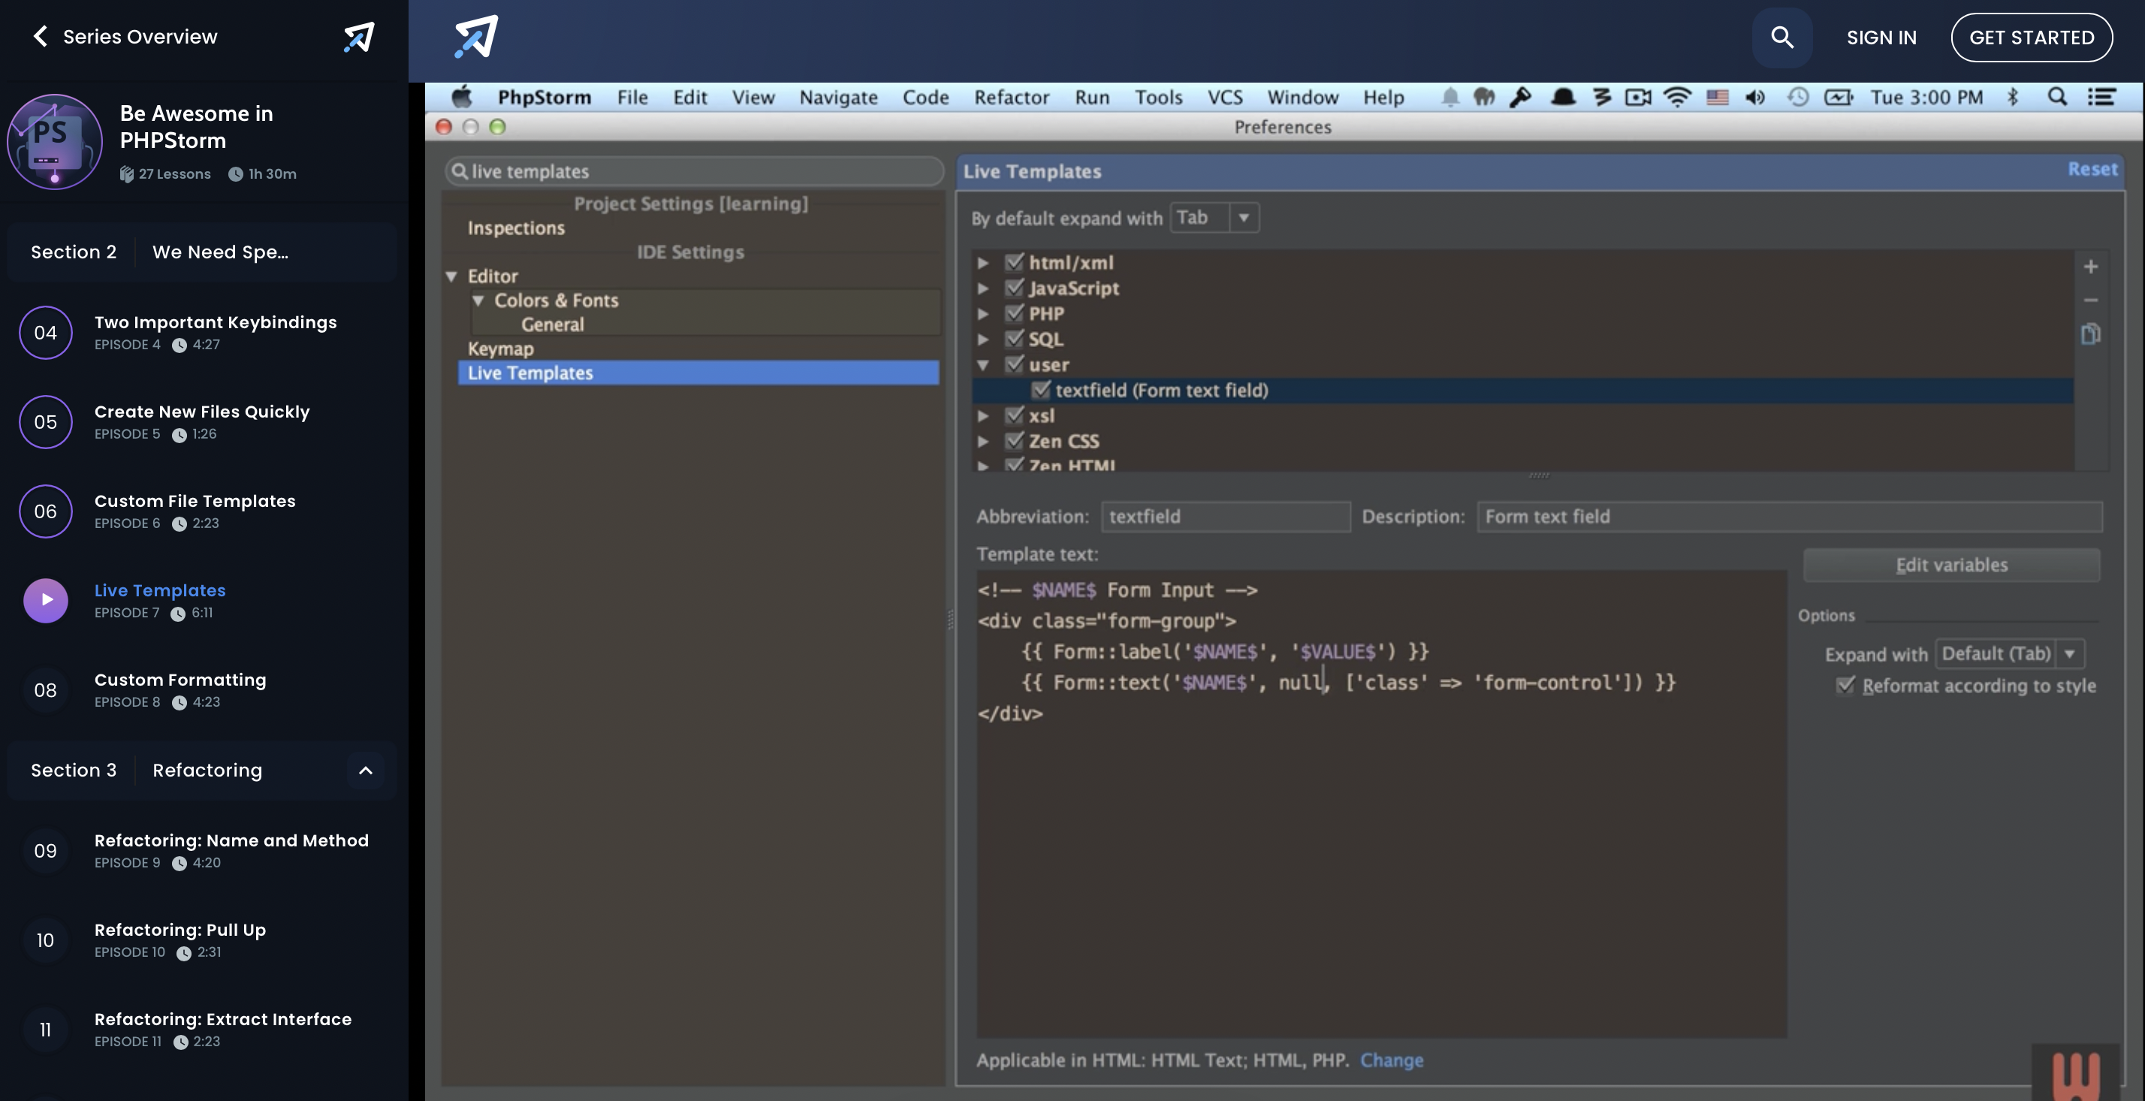This screenshot has width=2145, height=1101.
Task: Open the Refactor menu
Action: point(1011,98)
